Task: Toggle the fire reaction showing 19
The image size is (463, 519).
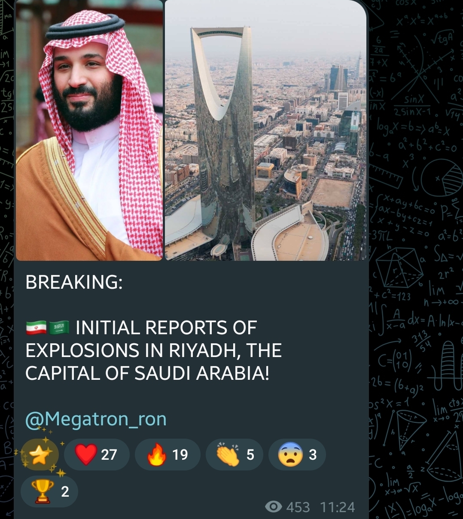Action: tap(168, 455)
